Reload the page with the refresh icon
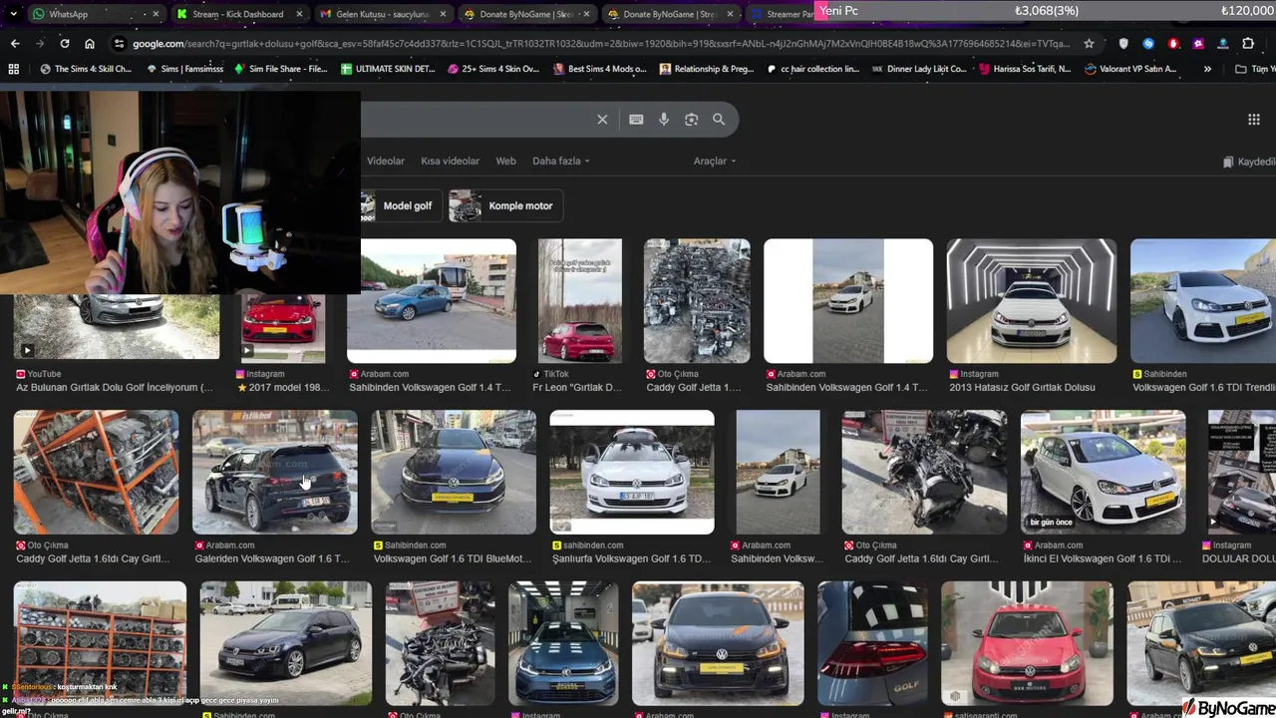 pyautogui.click(x=65, y=44)
